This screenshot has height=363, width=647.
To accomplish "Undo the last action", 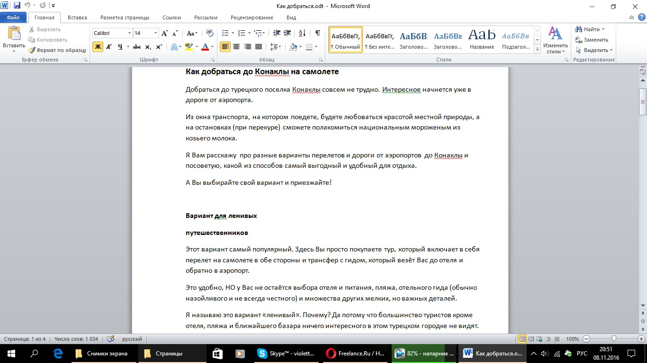I will tap(27, 6).
